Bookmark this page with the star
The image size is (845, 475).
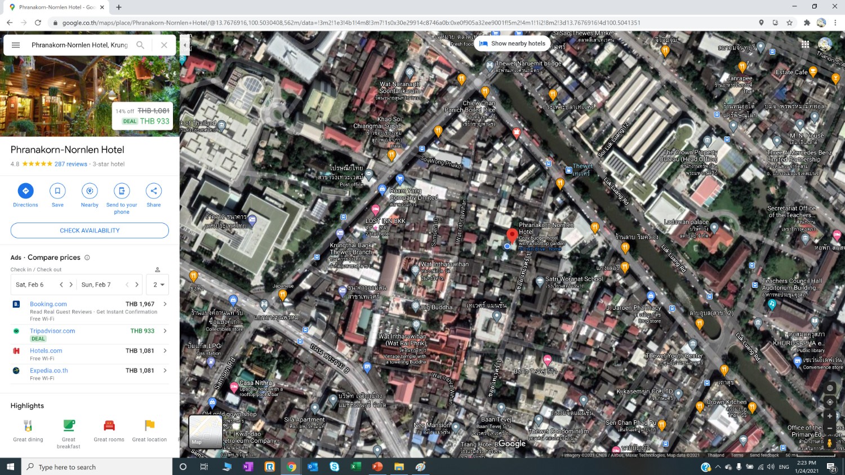pyautogui.click(x=789, y=23)
